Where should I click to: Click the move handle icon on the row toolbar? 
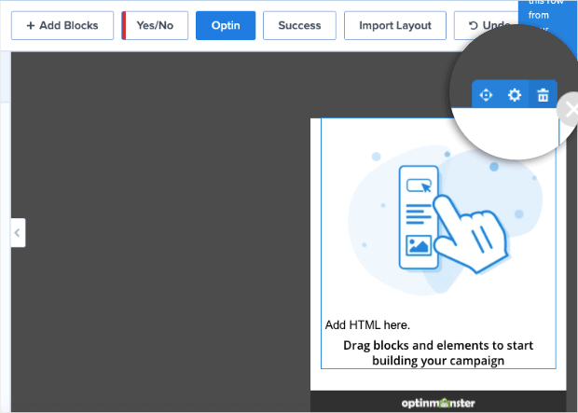(x=486, y=95)
